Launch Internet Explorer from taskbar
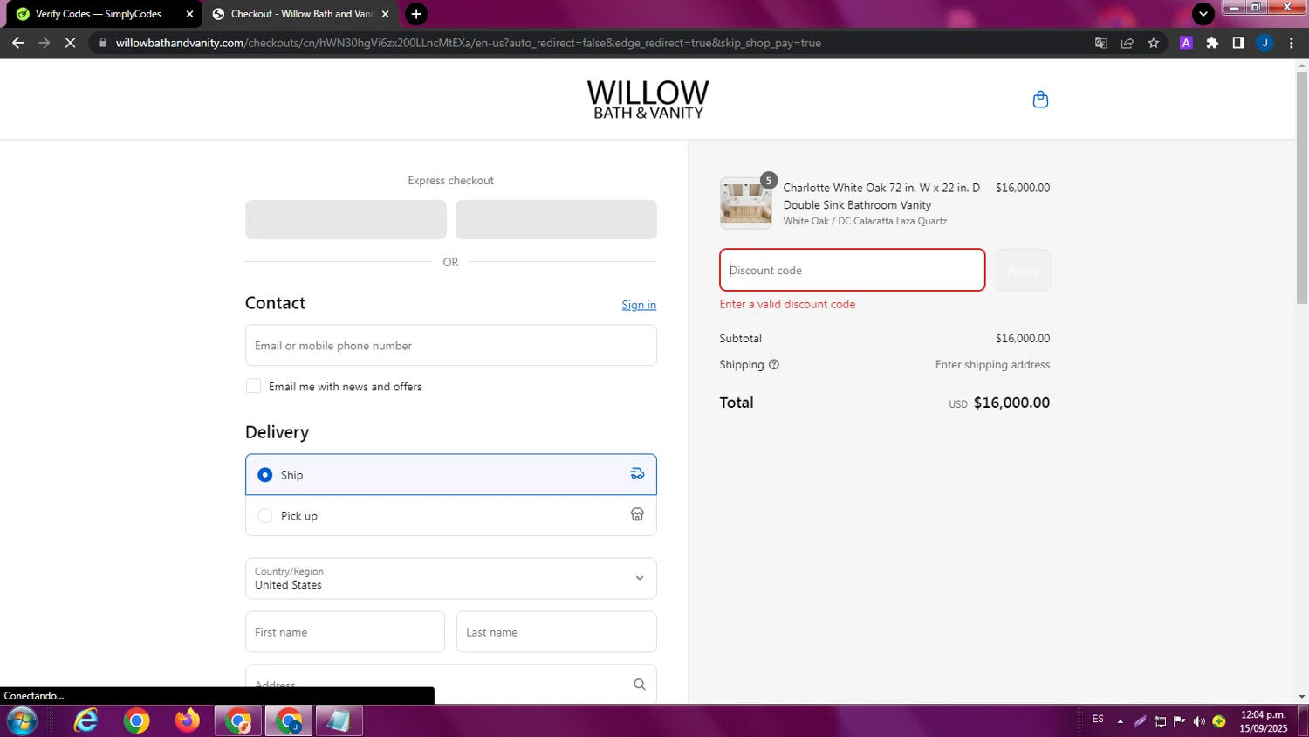The width and height of the screenshot is (1309, 737). (86, 721)
